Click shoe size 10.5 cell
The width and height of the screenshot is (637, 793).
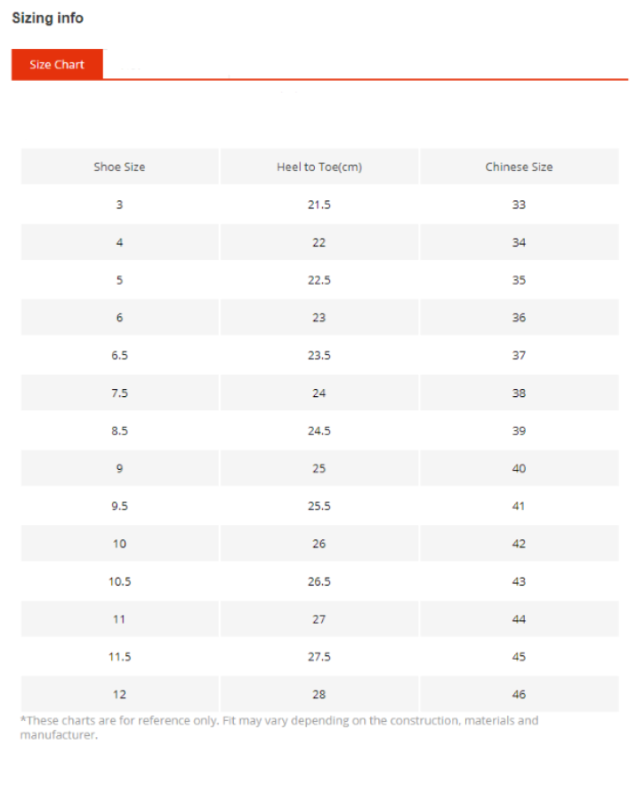point(120,581)
